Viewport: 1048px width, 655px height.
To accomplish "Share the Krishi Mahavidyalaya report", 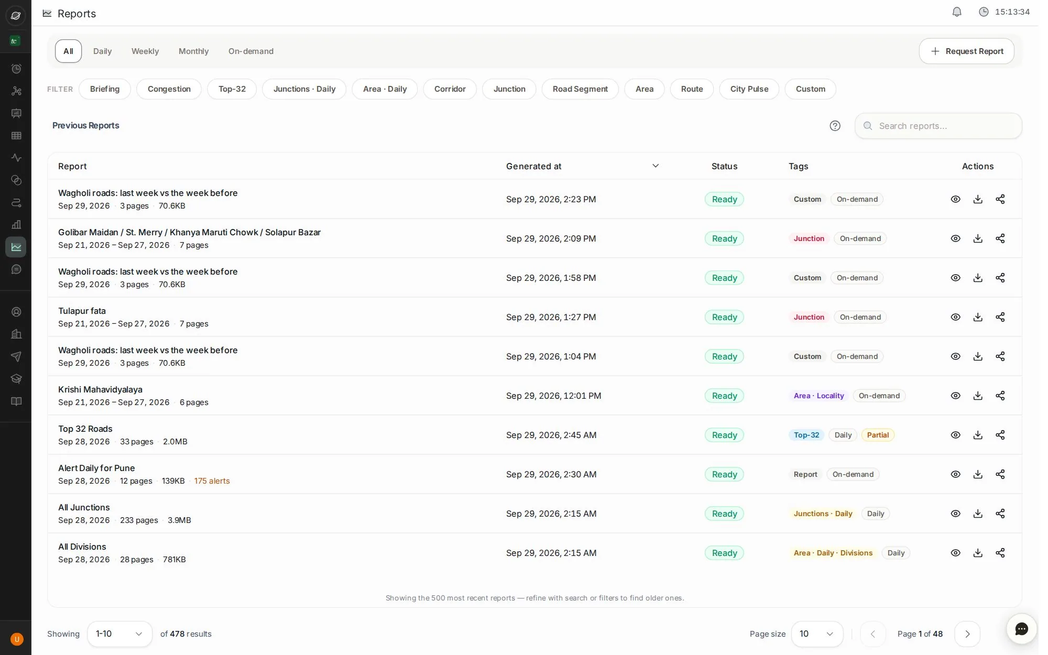I will 1000,396.
